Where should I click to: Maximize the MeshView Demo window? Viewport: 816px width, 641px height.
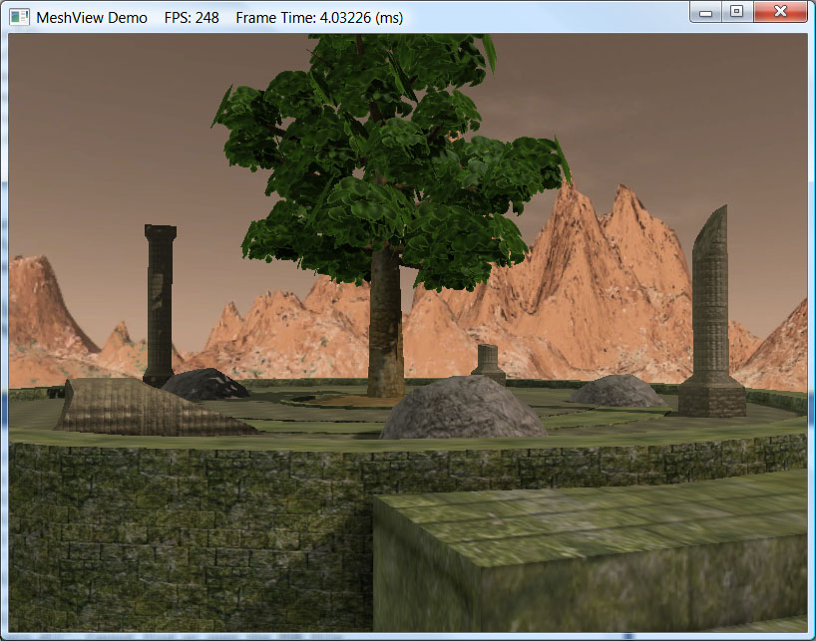point(737,11)
